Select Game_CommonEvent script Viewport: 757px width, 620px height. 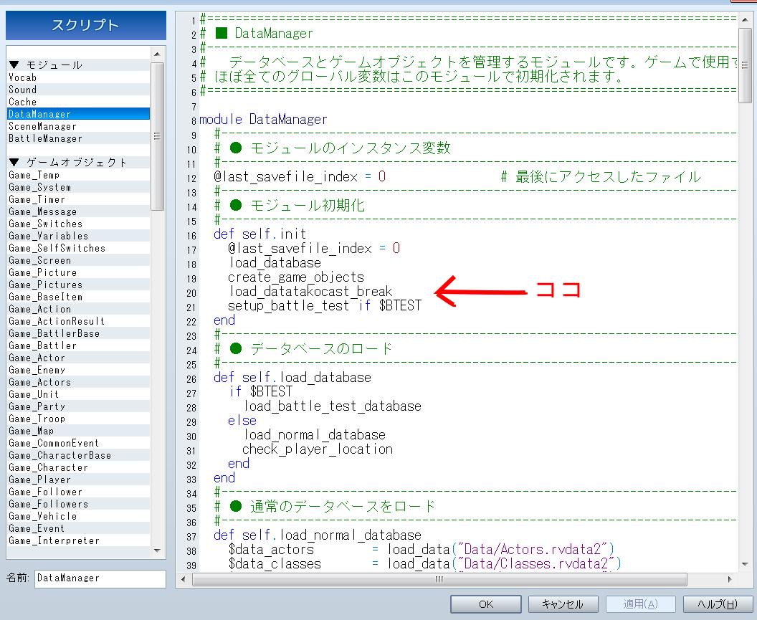[x=79, y=443]
